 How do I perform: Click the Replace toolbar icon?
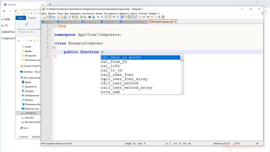click(x=93, y=17)
